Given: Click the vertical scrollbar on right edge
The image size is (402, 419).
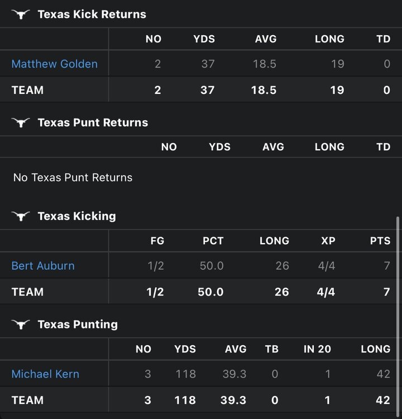Looking at the screenshot, I should (398, 313).
